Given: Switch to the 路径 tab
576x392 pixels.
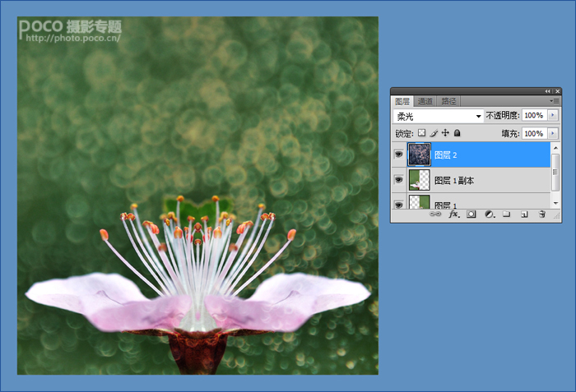Looking at the screenshot, I should coord(448,101).
